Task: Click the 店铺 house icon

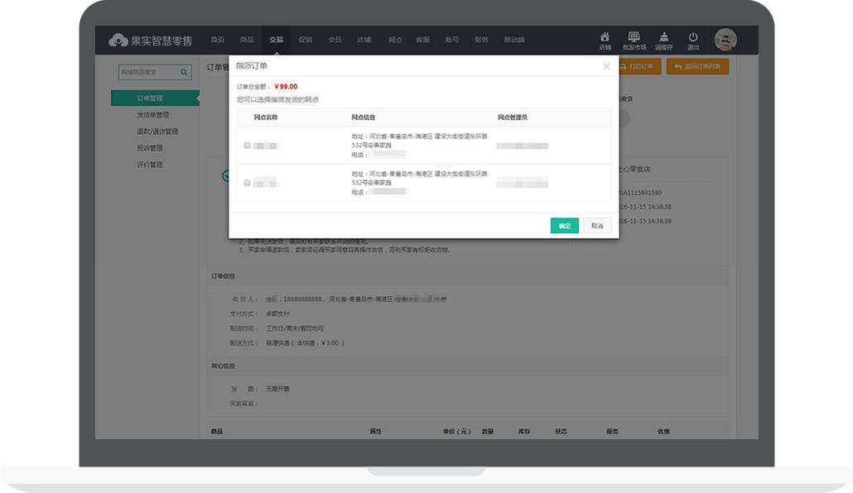Action: point(605,37)
